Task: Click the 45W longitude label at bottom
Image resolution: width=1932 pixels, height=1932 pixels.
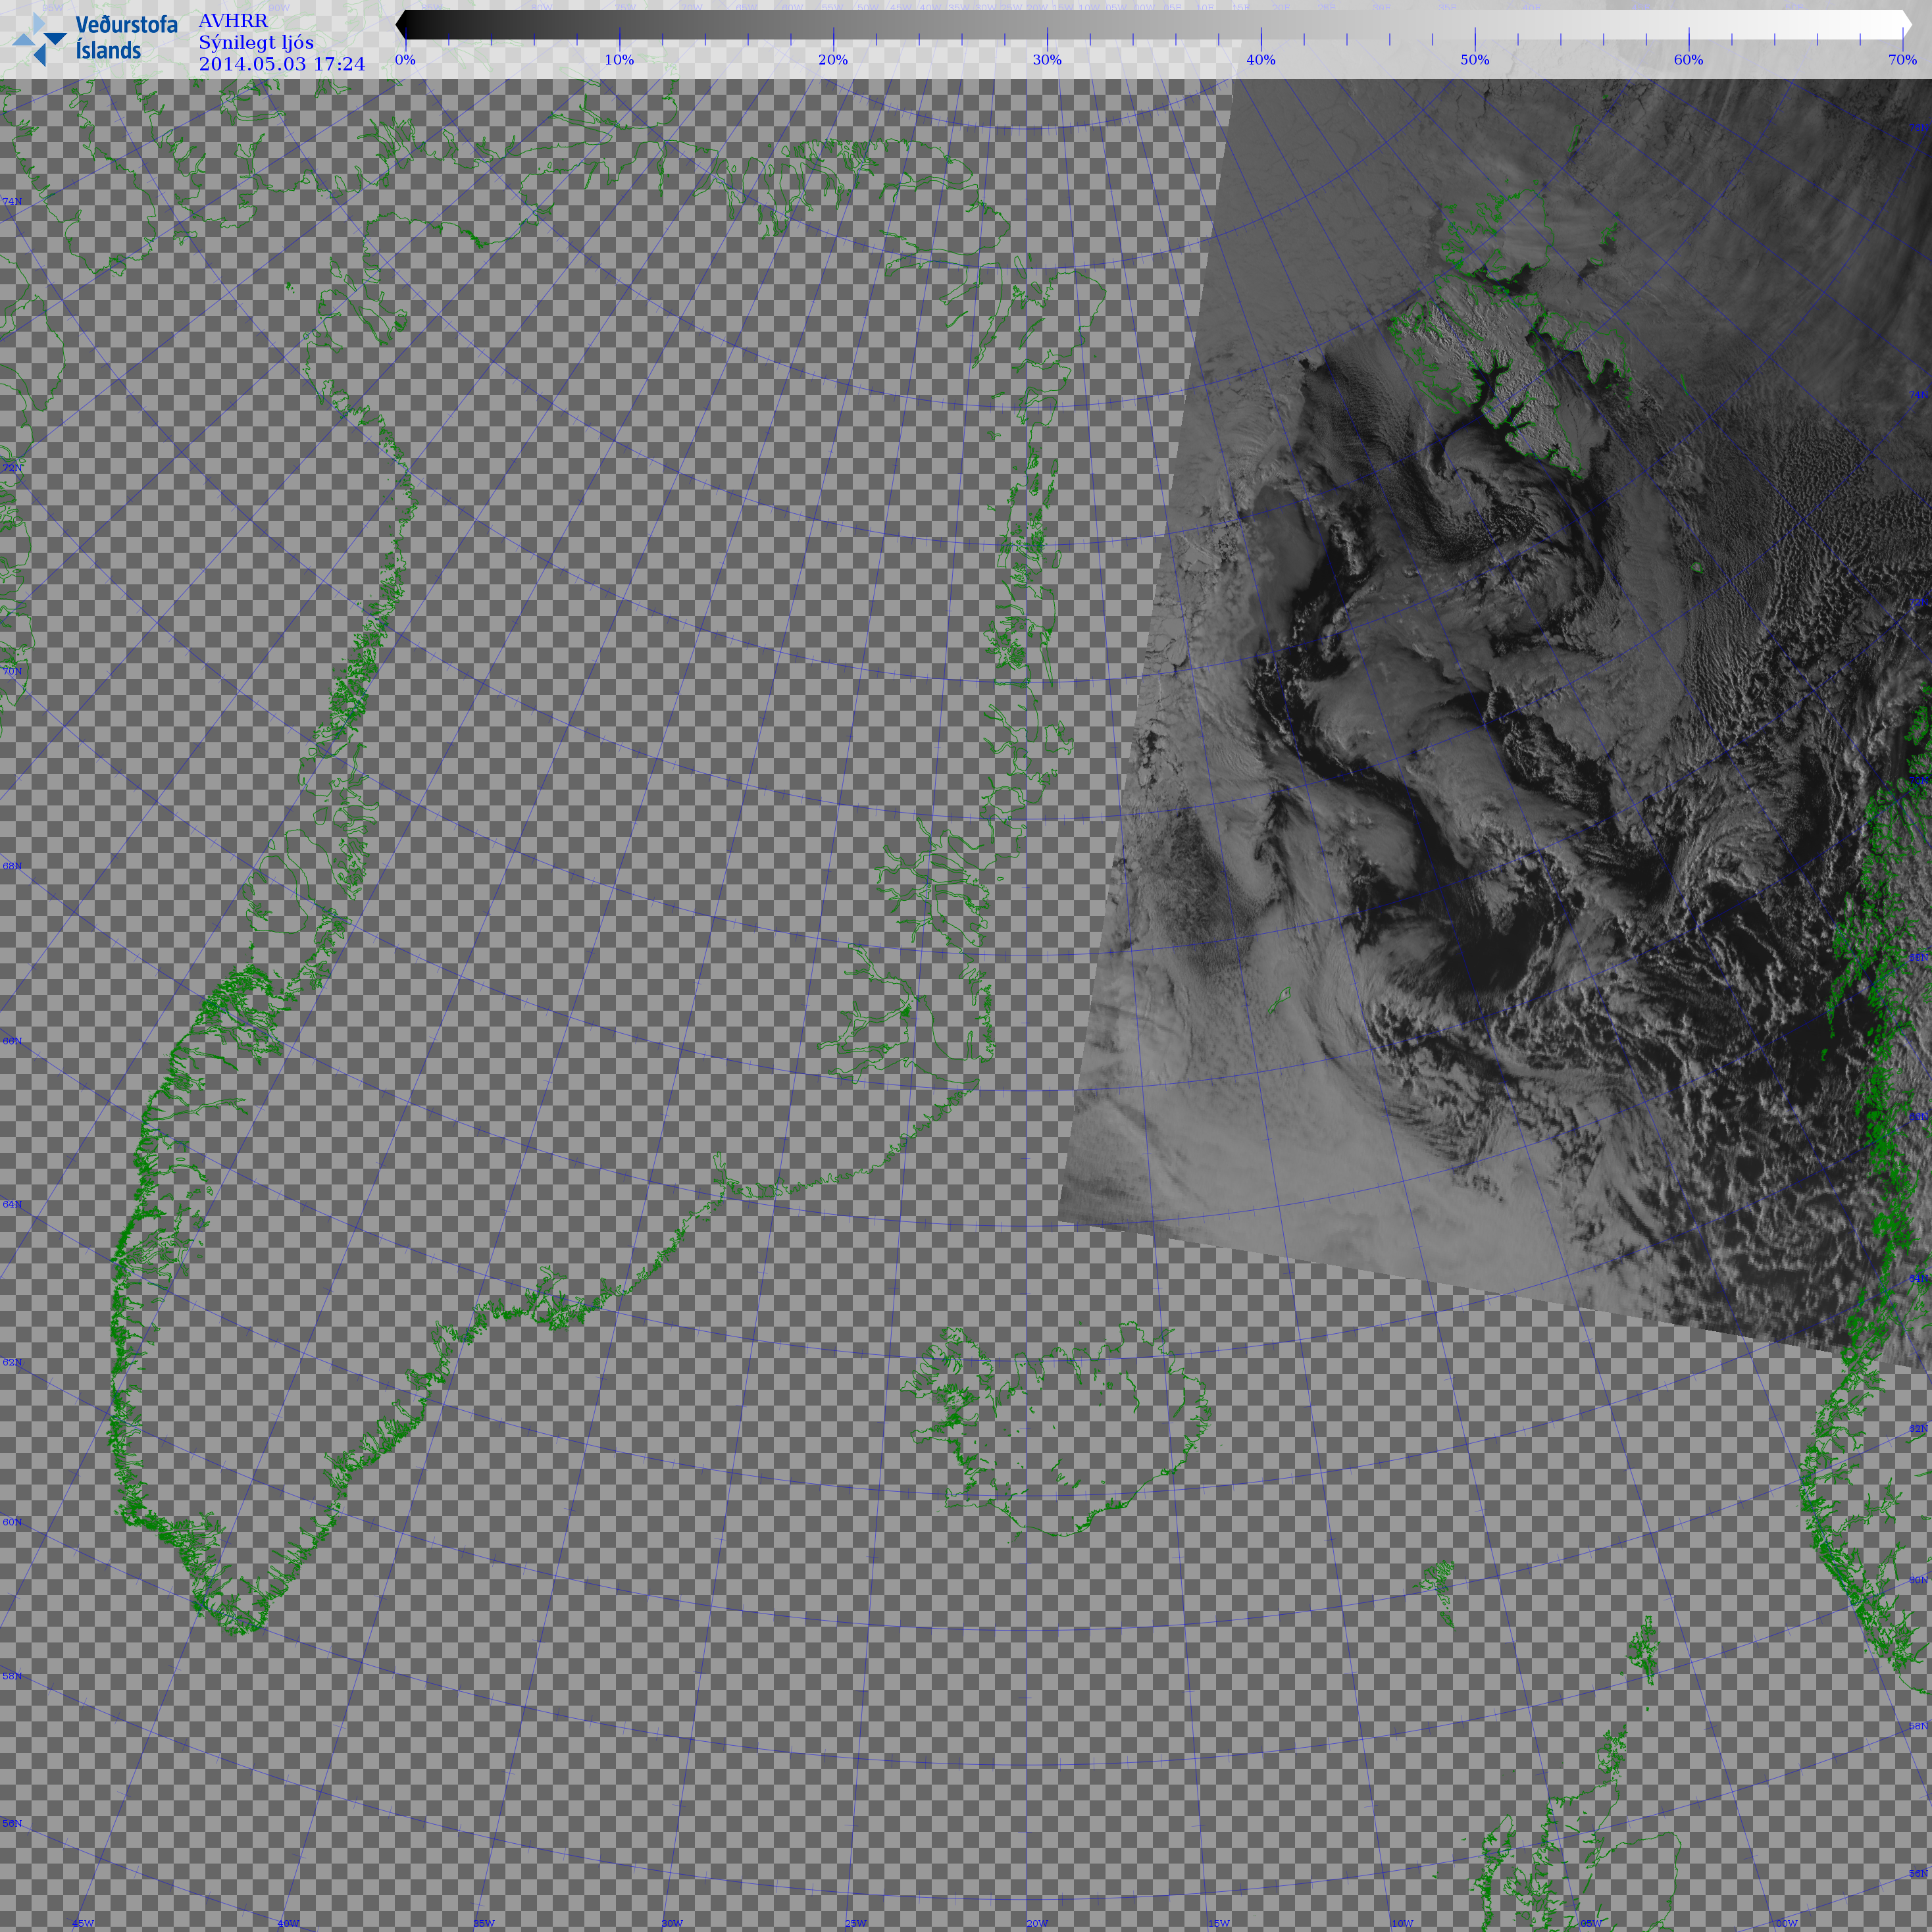Action: coord(83,1923)
